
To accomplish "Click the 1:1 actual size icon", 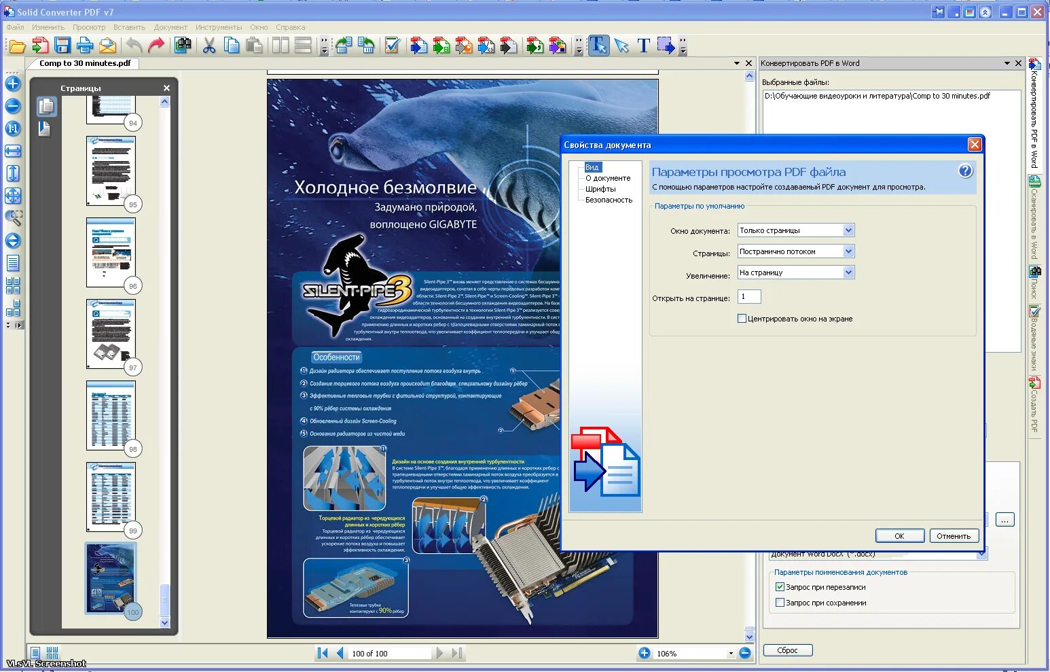I will (13, 128).
